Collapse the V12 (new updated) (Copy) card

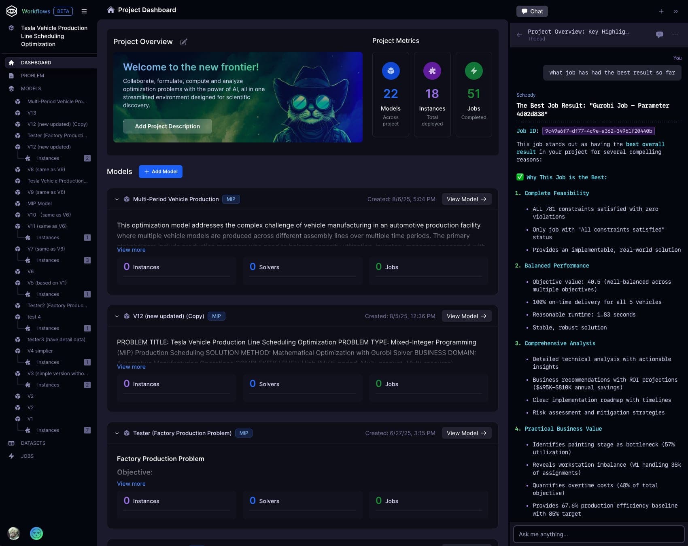tap(117, 316)
